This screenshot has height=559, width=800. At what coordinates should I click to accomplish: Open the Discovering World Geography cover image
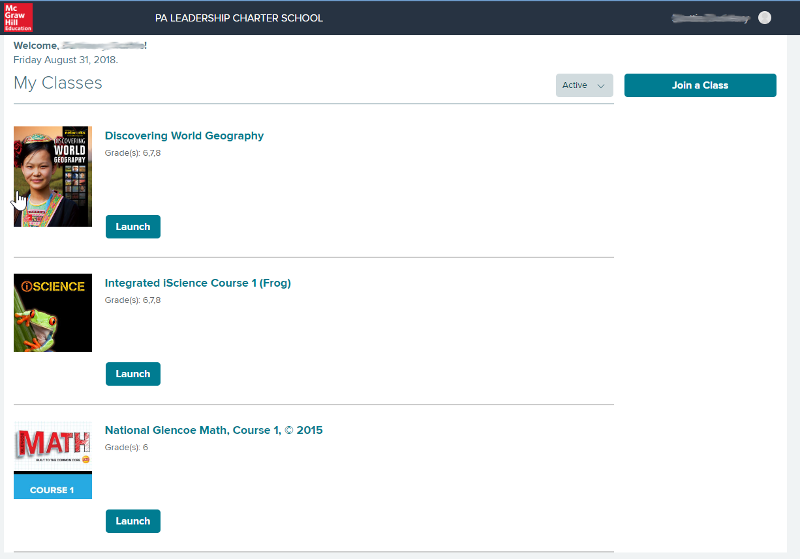click(x=53, y=176)
